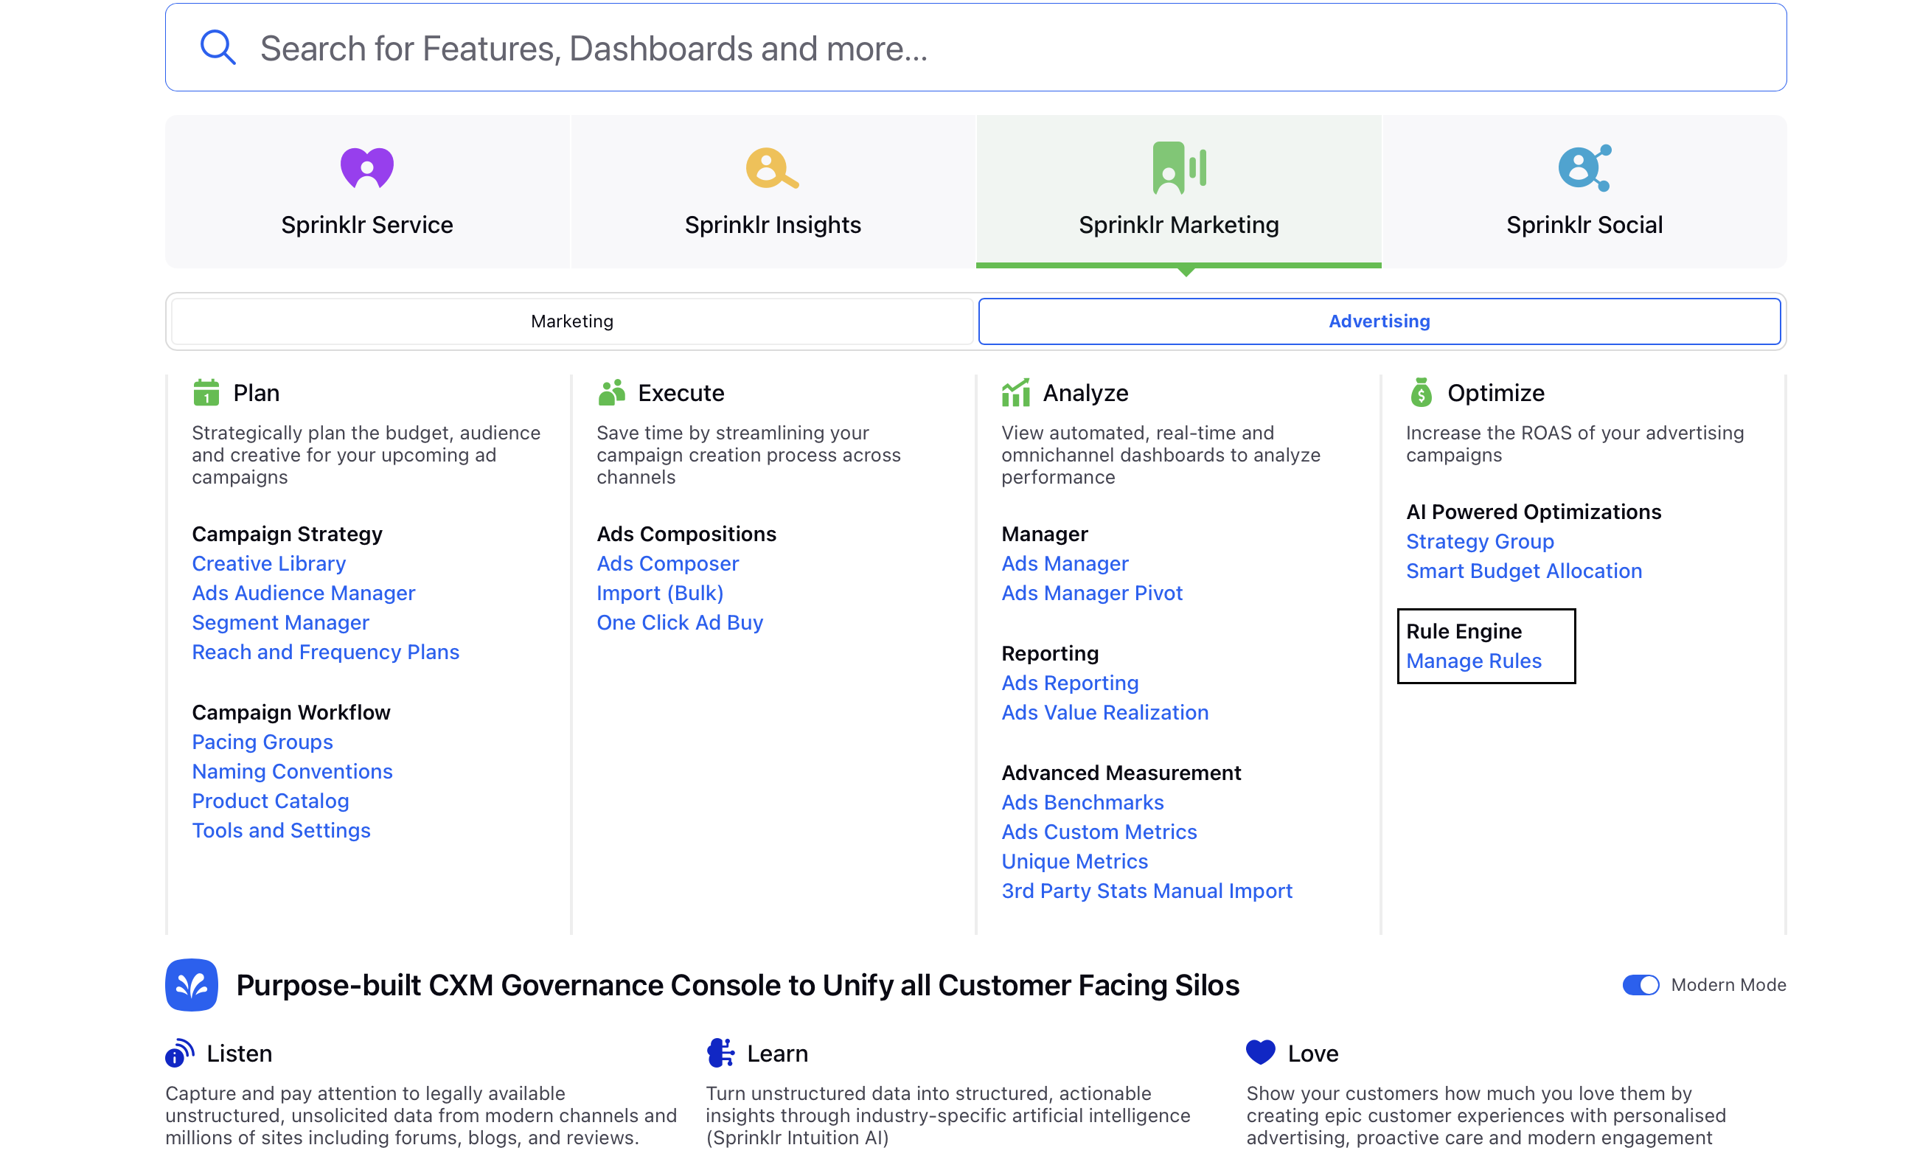Viewport: 1917px width, 1173px height.
Task: Open Strategy Group link
Action: pos(1480,541)
